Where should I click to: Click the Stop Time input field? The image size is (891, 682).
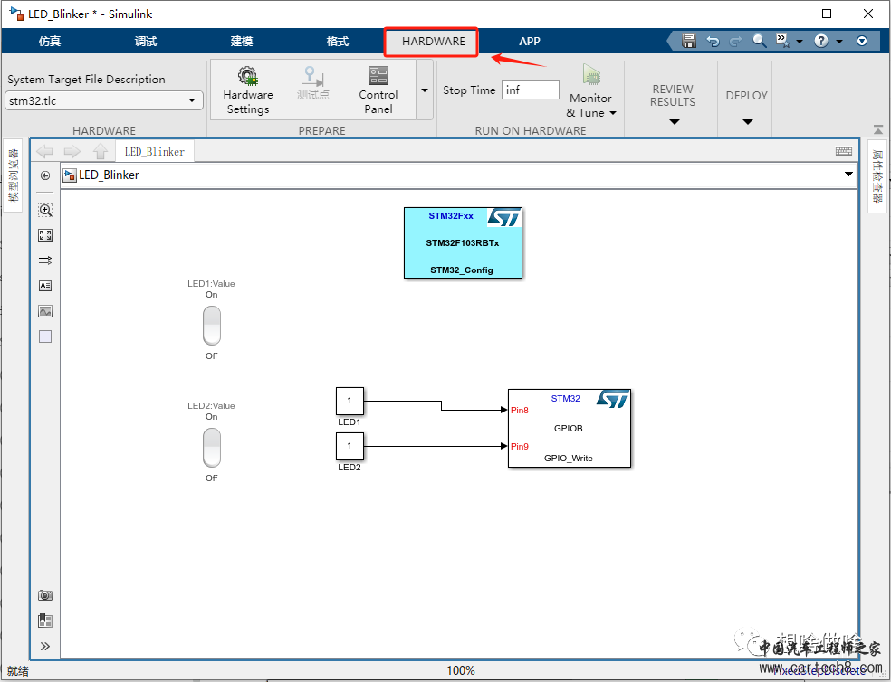[531, 90]
